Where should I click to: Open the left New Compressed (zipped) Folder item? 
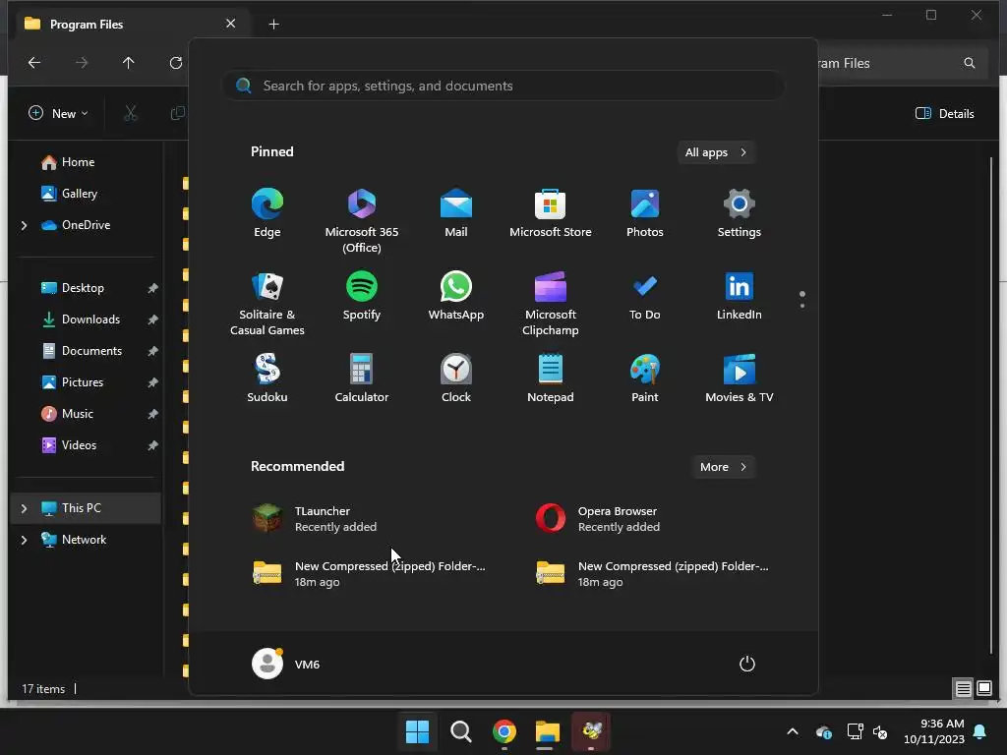(x=370, y=574)
